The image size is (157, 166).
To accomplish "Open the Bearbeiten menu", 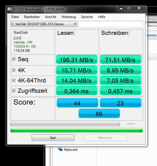I will click(x=32, y=17).
